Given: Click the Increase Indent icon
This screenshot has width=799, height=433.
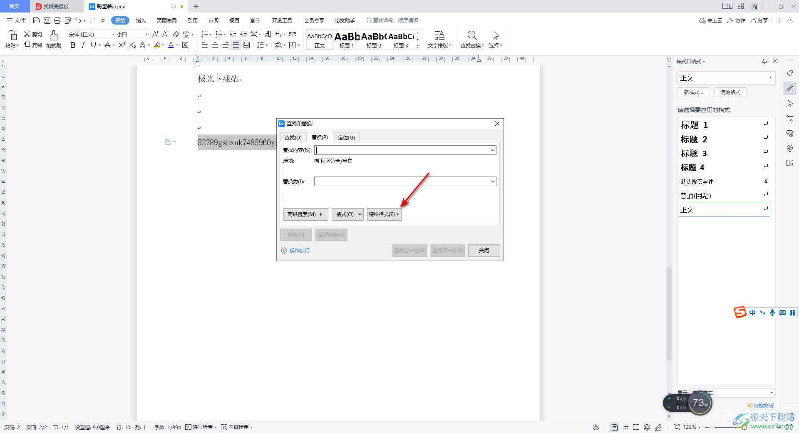Looking at the screenshot, I should (x=244, y=34).
